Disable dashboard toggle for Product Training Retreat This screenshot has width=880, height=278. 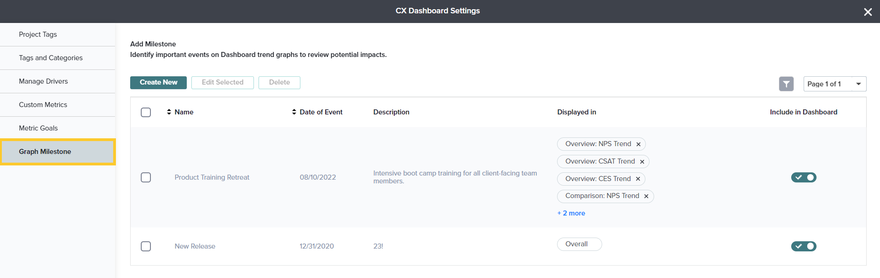803,177
